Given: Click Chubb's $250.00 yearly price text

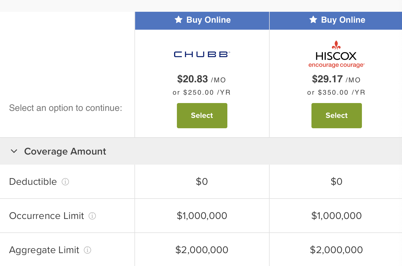Looking at the screenshot, I should [202, 92].
